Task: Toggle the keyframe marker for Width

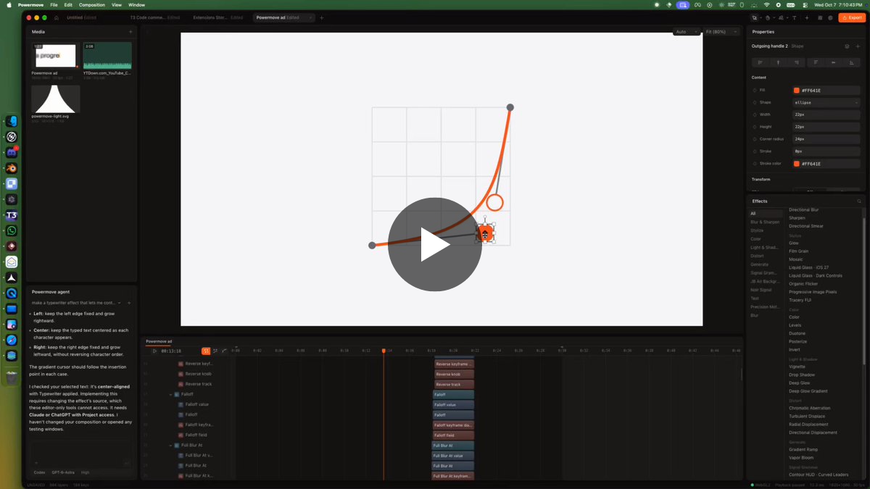Action: click(754, 114)
